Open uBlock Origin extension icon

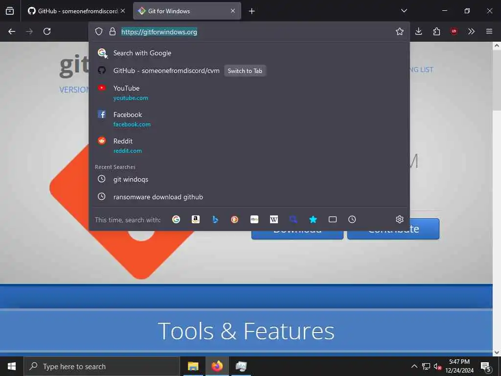[454, 31]
